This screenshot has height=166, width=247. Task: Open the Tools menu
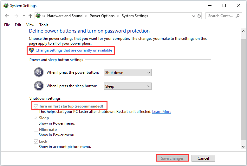44,25
